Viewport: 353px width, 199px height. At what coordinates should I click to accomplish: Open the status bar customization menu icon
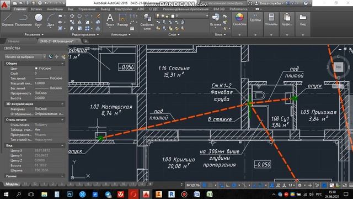(351, 185)
